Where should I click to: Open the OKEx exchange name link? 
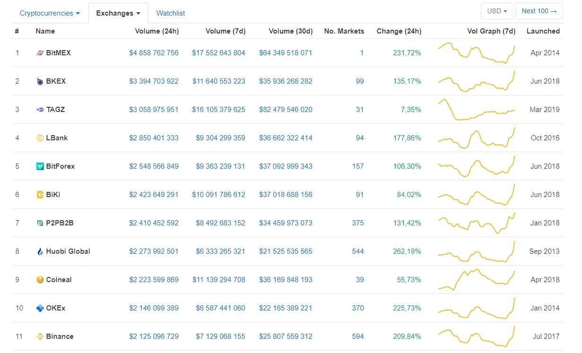(56, 308)
